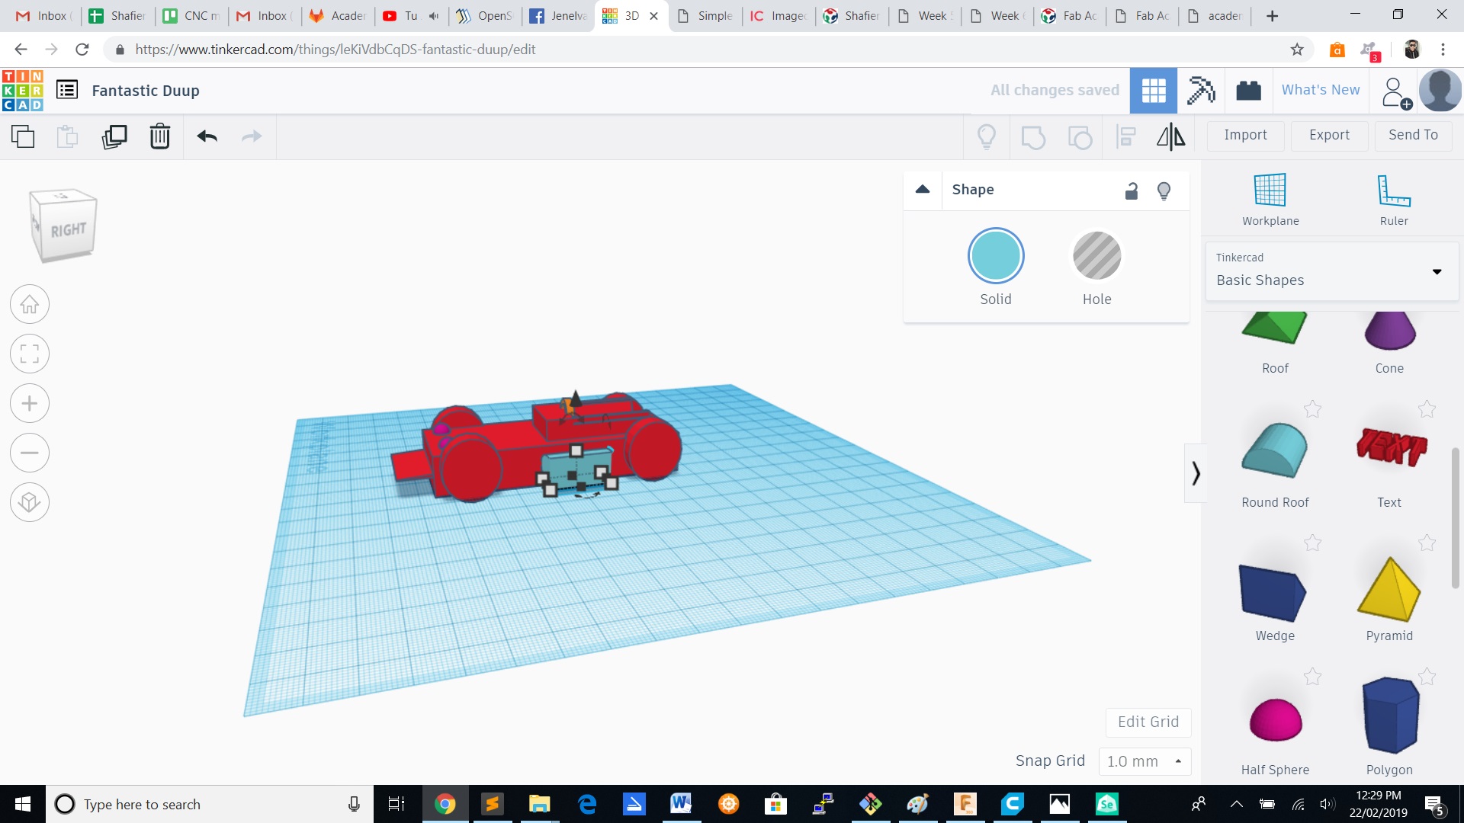This screenshot has width=1464, height=823.
Task: Select the Group shapes icon
Action: (x=1033, y=136)
